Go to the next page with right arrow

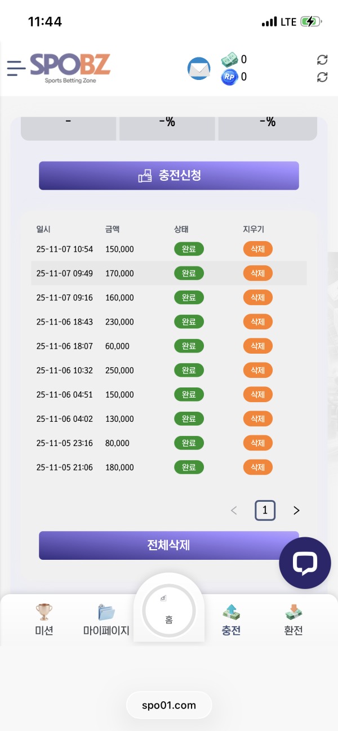coord(296,510)
